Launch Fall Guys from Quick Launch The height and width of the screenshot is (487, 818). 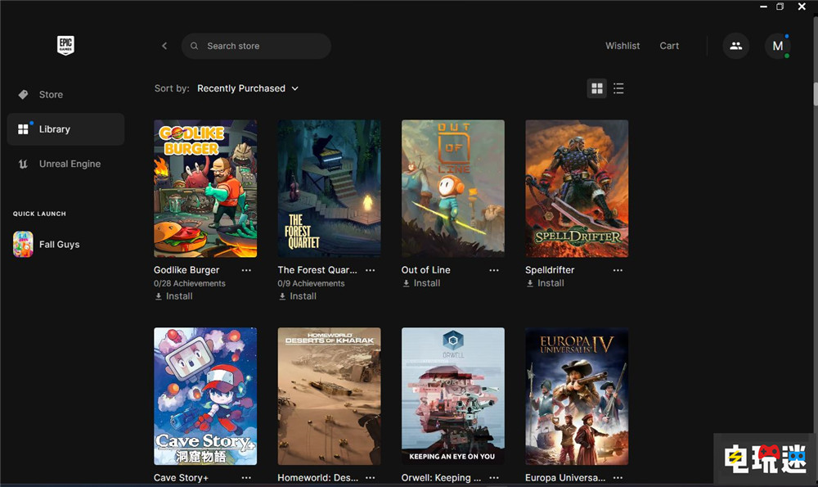(57, 244)
